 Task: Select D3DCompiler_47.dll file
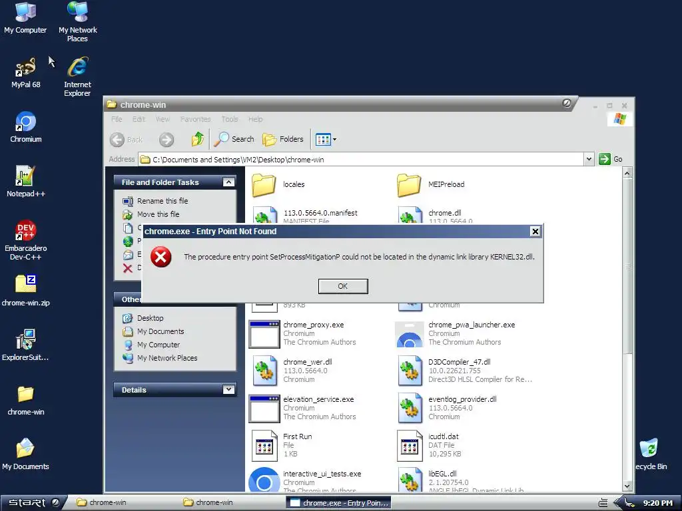point(464,371)
